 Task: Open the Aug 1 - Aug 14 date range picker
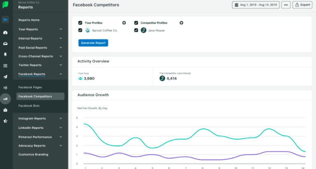[x=255, y=5]
